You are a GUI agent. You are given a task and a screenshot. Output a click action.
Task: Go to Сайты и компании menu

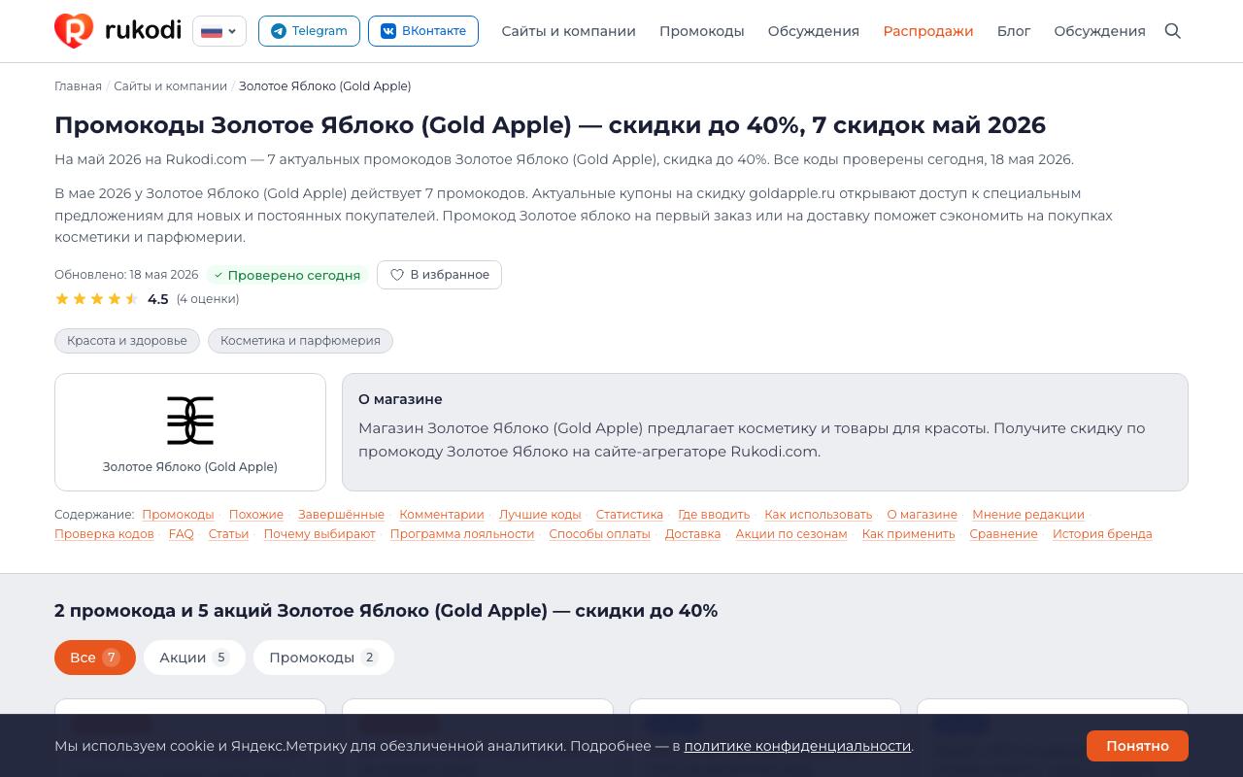click(x=568, y=31)
